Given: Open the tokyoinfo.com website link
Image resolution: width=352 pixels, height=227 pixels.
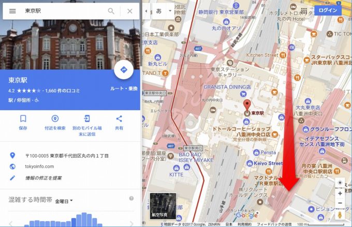Looking at the screenshot, I should point(39,167).
